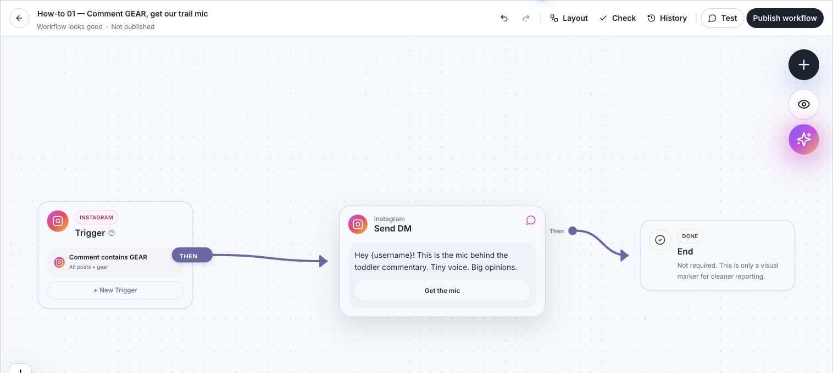
Task: Undo the last change
Action: 504,18
